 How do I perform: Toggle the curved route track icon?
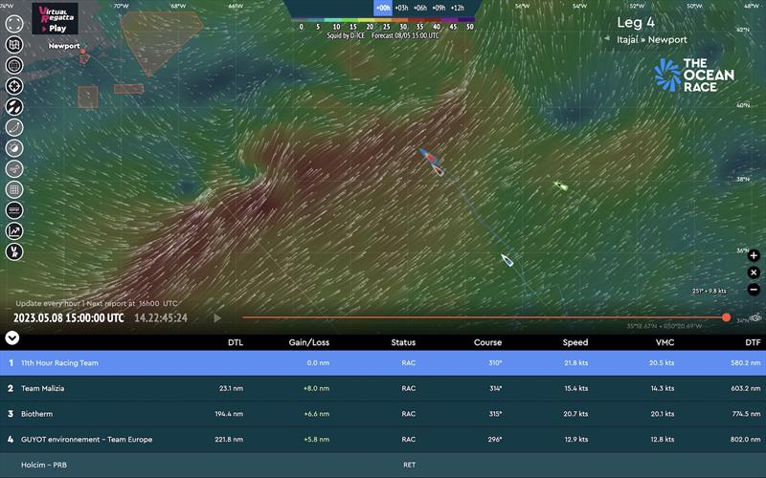tap(14, 127)
